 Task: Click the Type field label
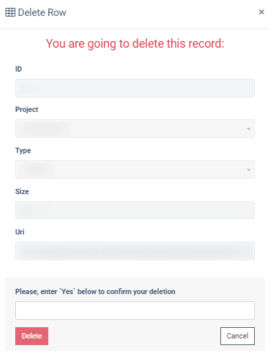[x=23, y=150]
